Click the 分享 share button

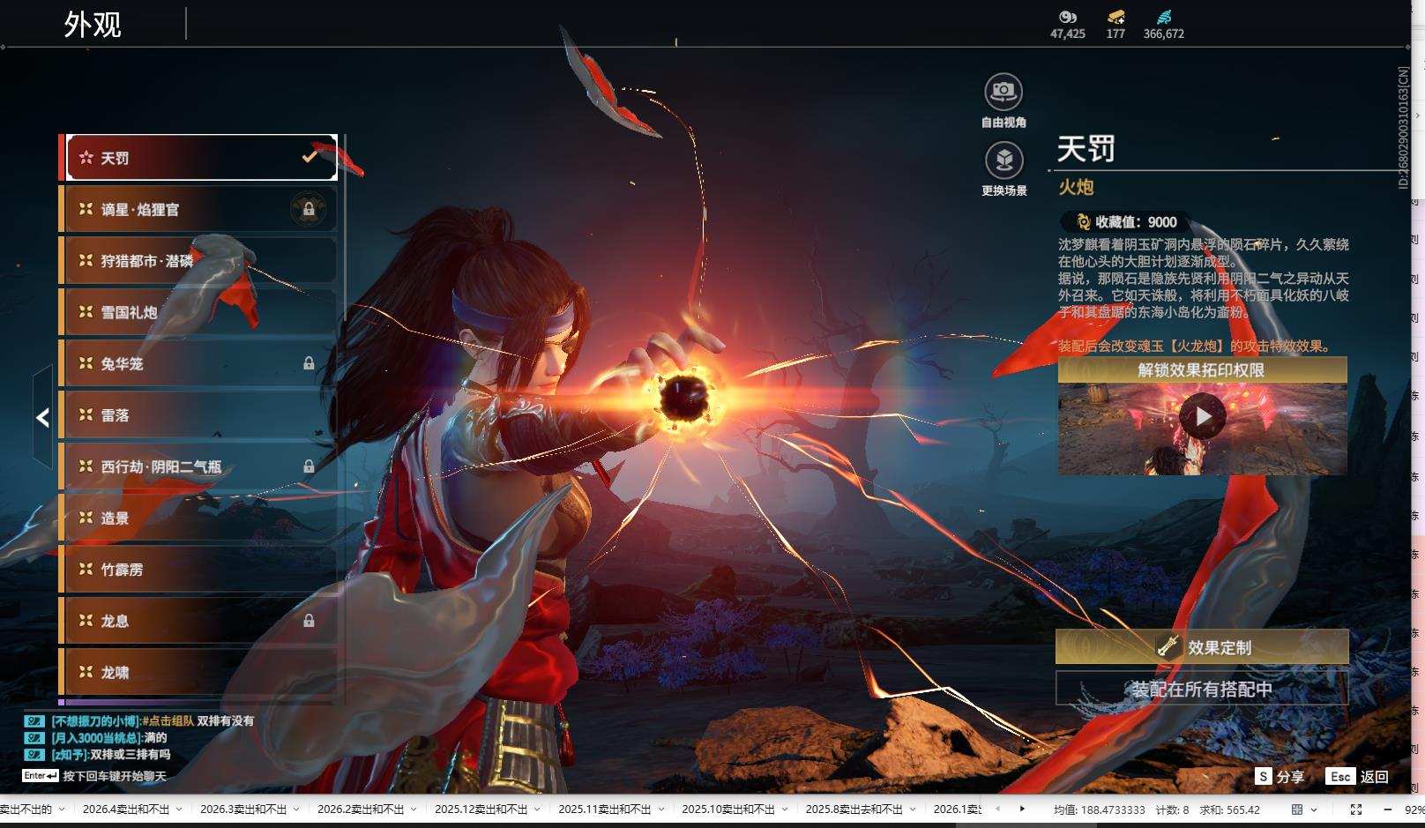tap(1280, 776)
